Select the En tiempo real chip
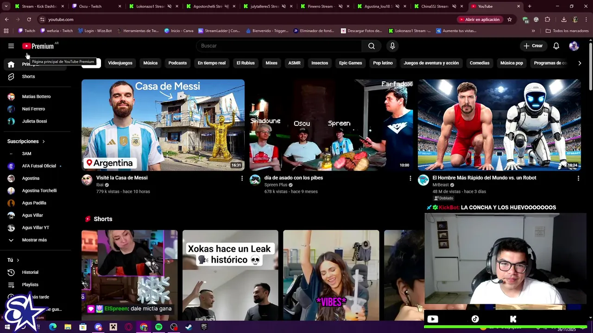This screenshot has width=593, height=333. [212, 63]
